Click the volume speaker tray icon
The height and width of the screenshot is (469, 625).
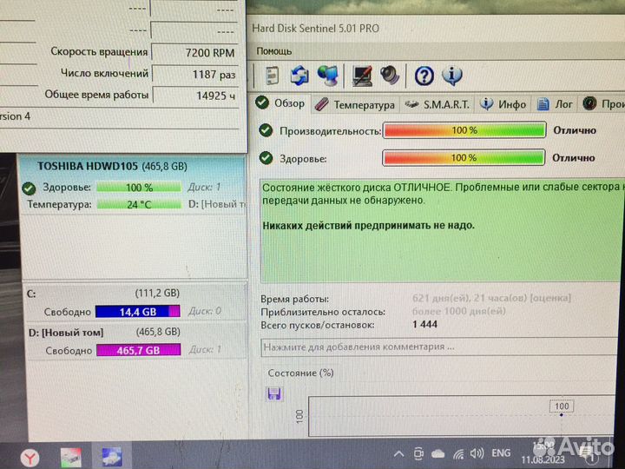tap(477, 453)
